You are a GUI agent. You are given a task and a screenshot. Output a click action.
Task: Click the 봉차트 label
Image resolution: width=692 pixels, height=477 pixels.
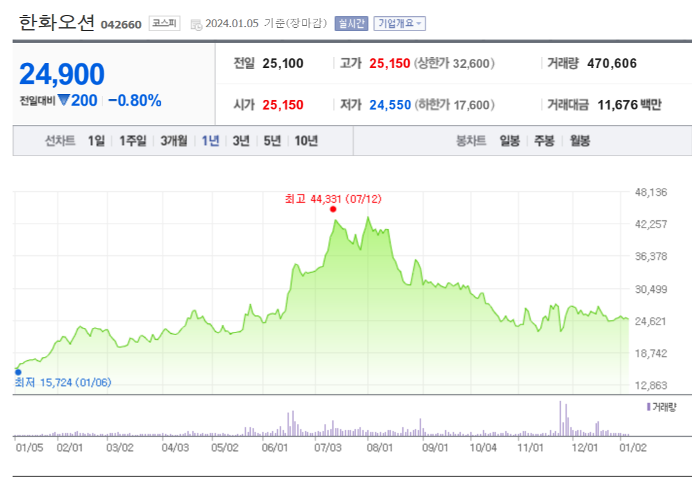tap(471, 141)
